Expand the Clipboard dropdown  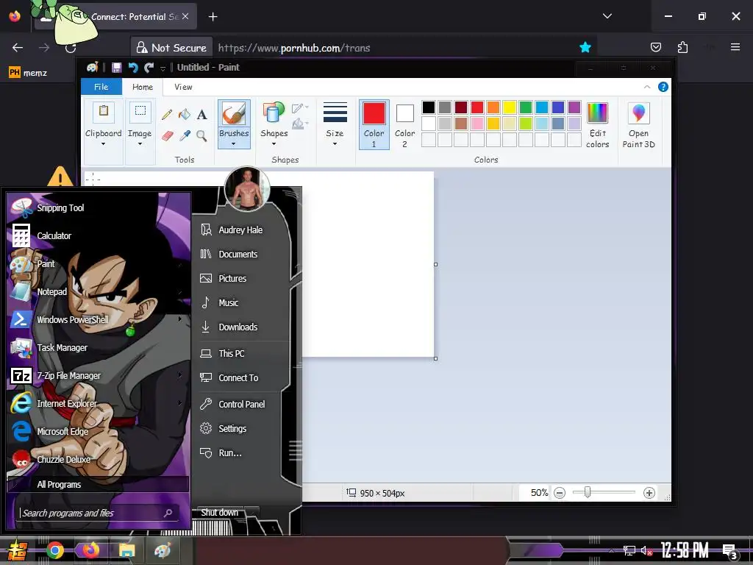103,143
